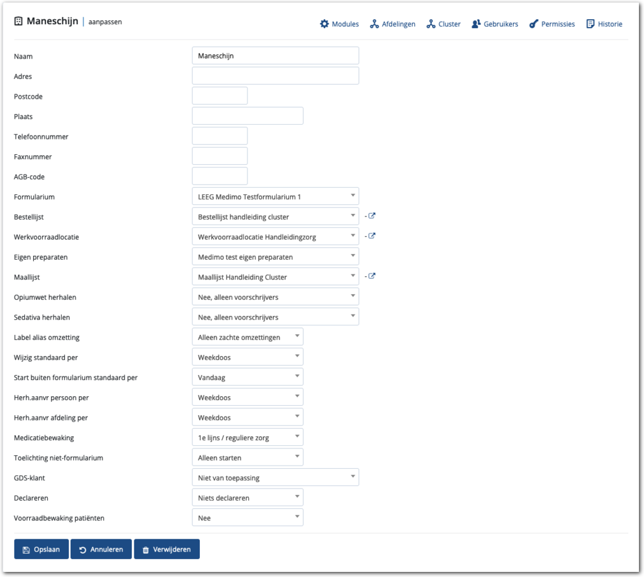Open the Declareren dropdown
The width and height of the screenshot is (644, 577).
pos(247,497)
